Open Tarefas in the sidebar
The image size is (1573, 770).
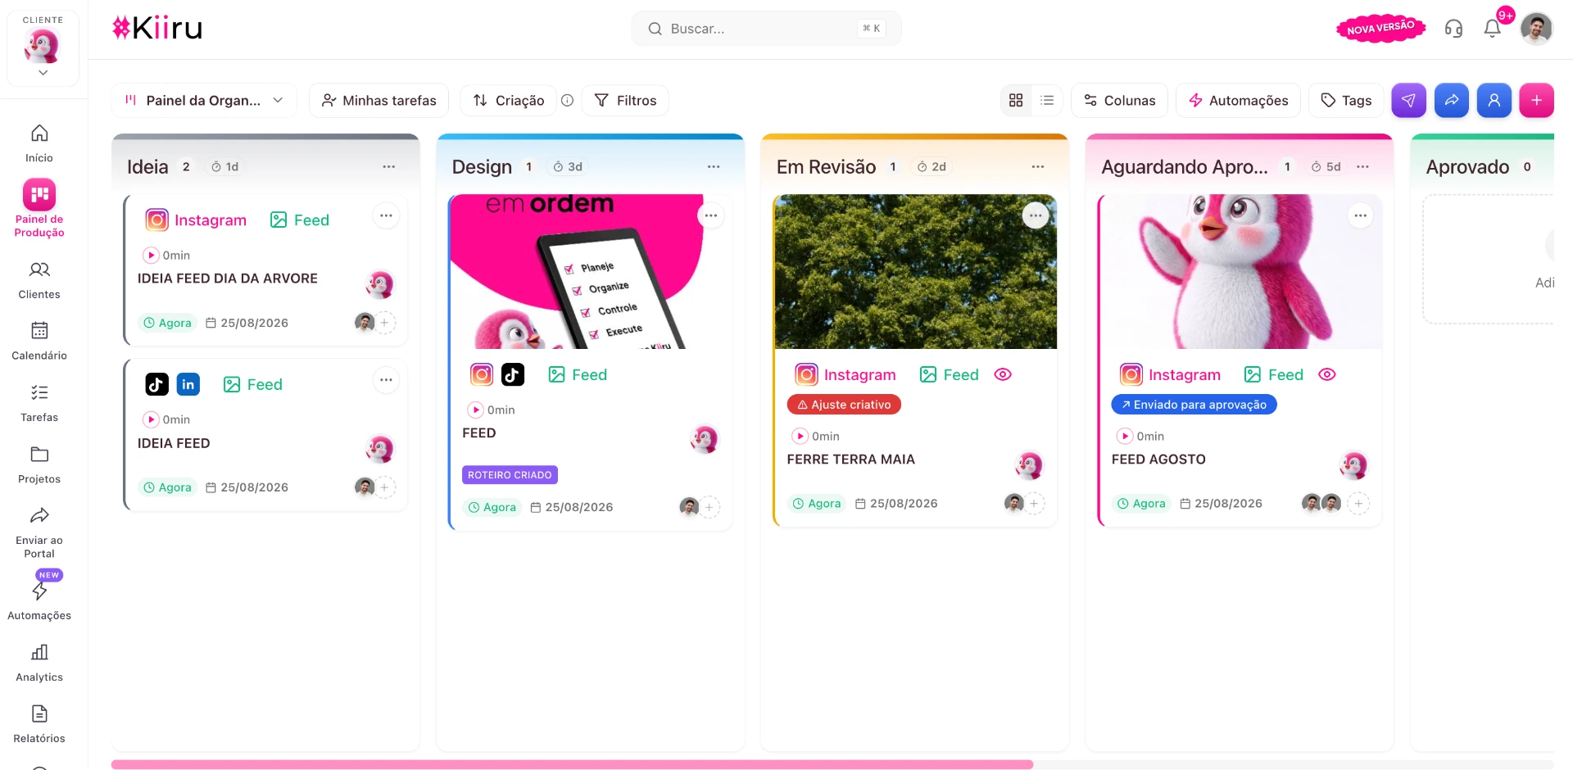(x=39, y=403)
